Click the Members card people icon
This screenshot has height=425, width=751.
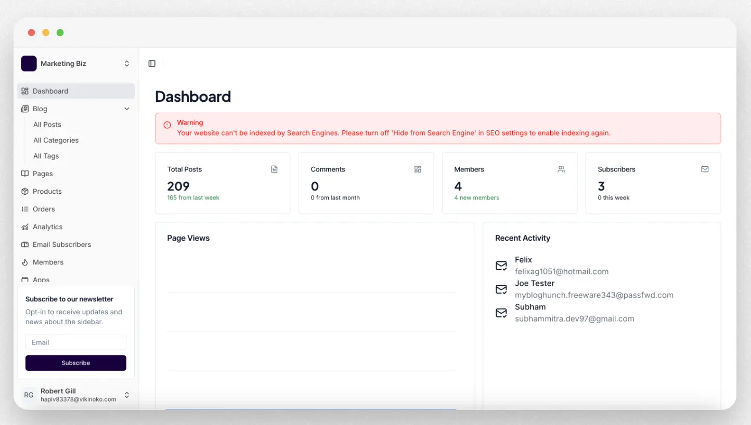[561, 169]
